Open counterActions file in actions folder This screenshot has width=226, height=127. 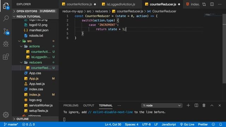click(x=35, y=52)
